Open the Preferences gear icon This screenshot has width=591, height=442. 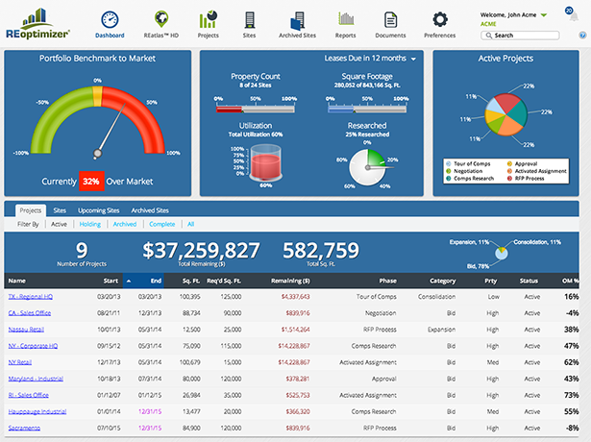(440, 19)
